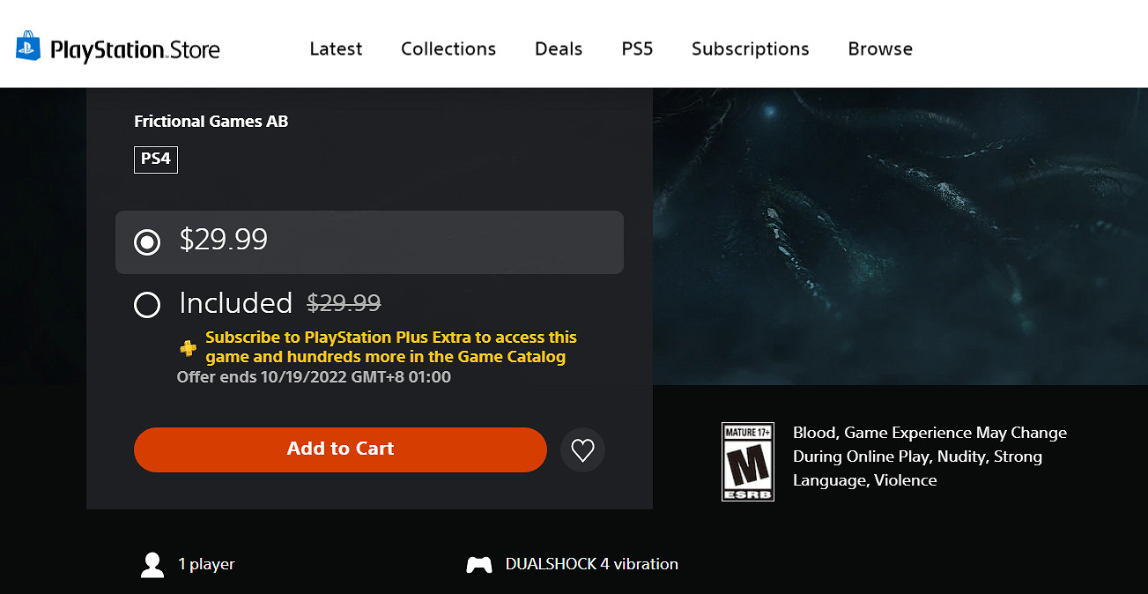Click Subscribe to PlayStation Plus Extra link
1148x594 pixels.
(390, 347)
